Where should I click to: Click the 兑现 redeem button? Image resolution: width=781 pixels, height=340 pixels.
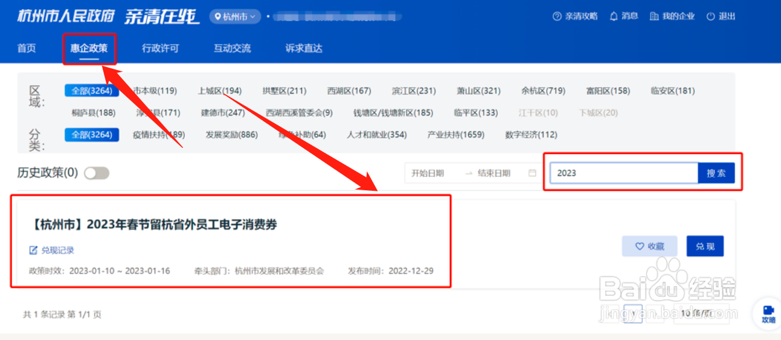(705, 246)
